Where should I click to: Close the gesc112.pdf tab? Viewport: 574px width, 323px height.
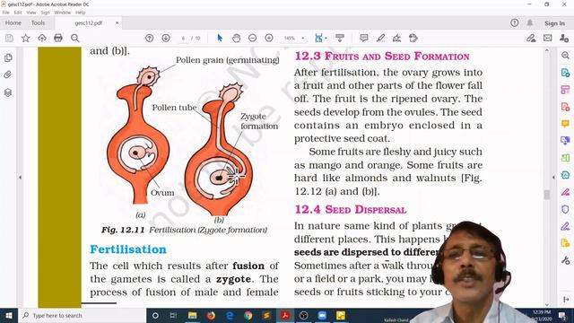pos(117,22)
